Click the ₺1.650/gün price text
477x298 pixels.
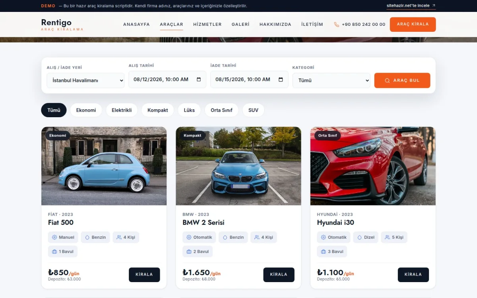click(202, 273)
